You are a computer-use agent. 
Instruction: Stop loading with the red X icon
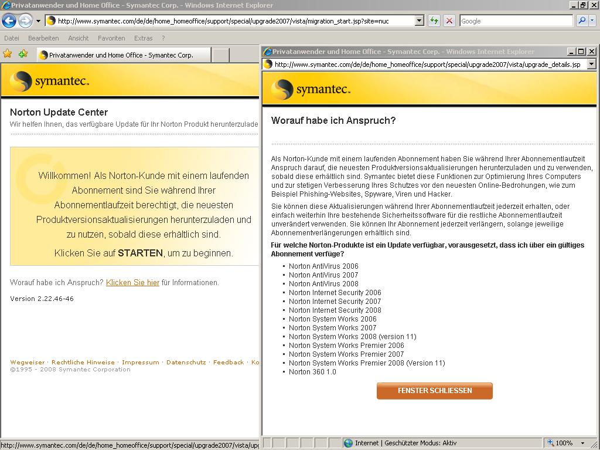coord(449,21)
